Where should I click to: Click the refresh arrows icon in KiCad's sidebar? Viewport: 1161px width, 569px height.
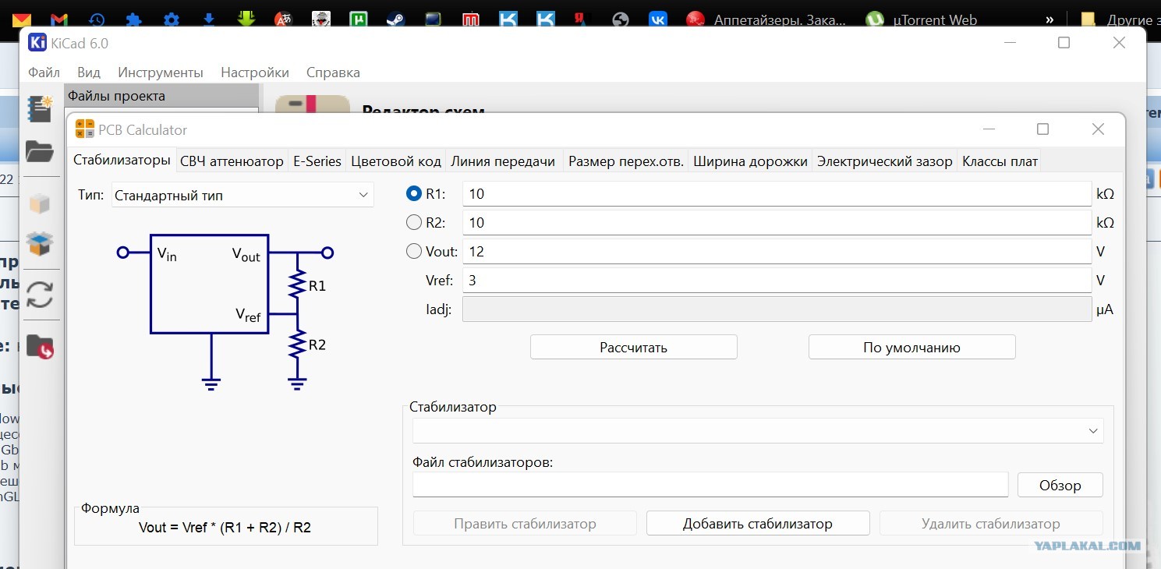pyautogui.click(x=40, y=295)
